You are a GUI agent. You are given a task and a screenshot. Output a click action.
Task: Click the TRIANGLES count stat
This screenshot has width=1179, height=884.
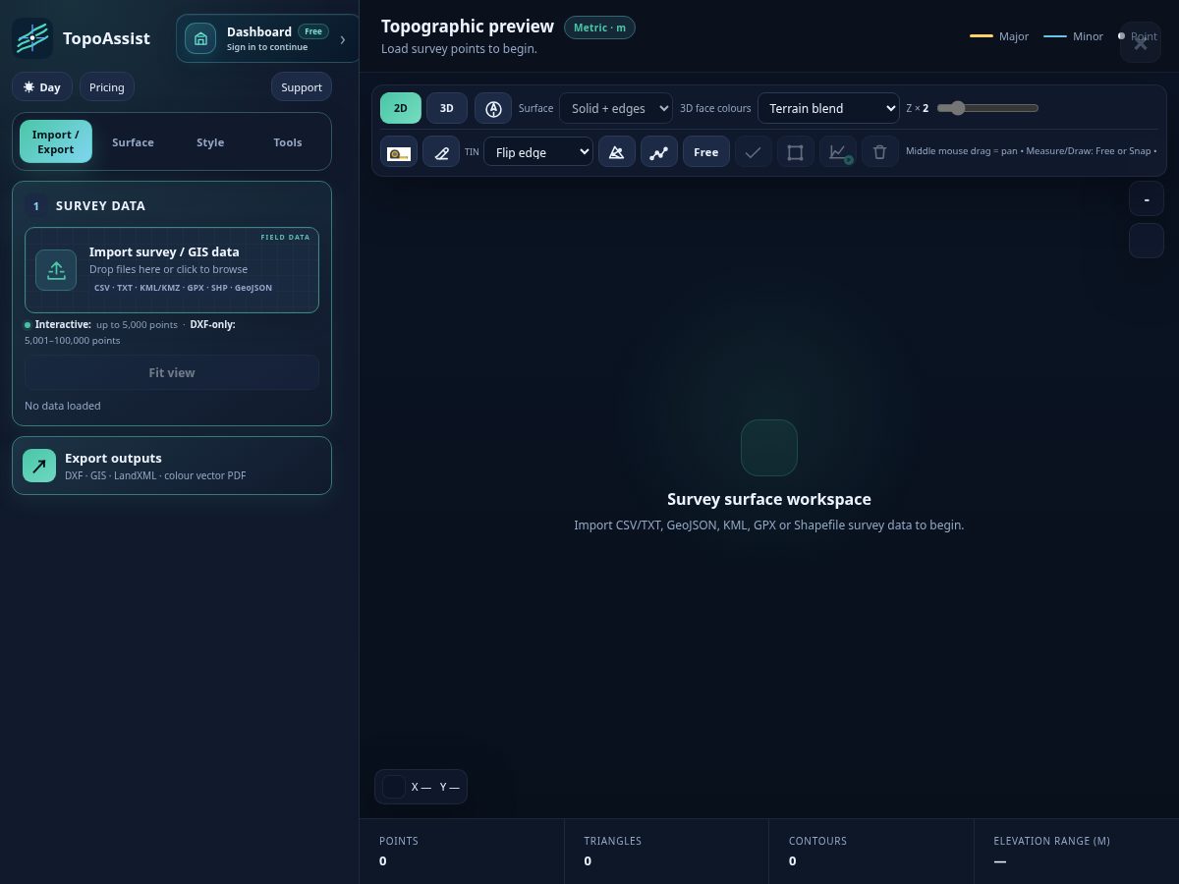666,851
